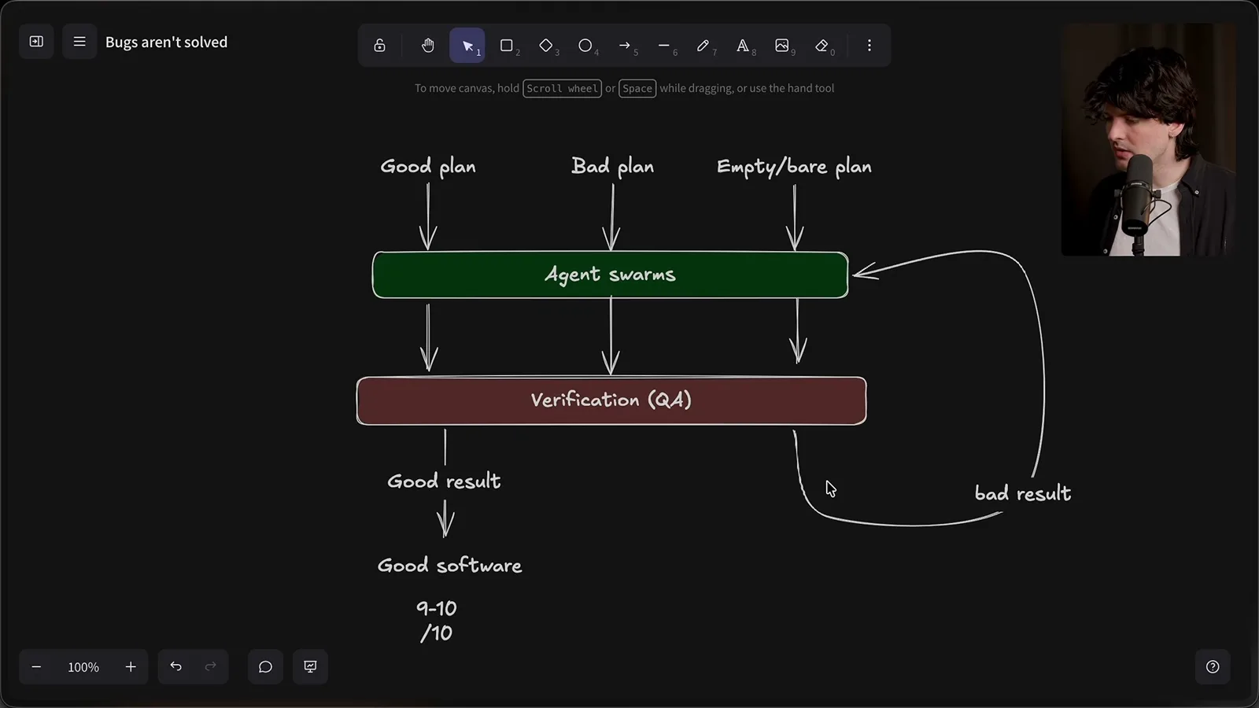Select the Line tool

pos(664,46)
